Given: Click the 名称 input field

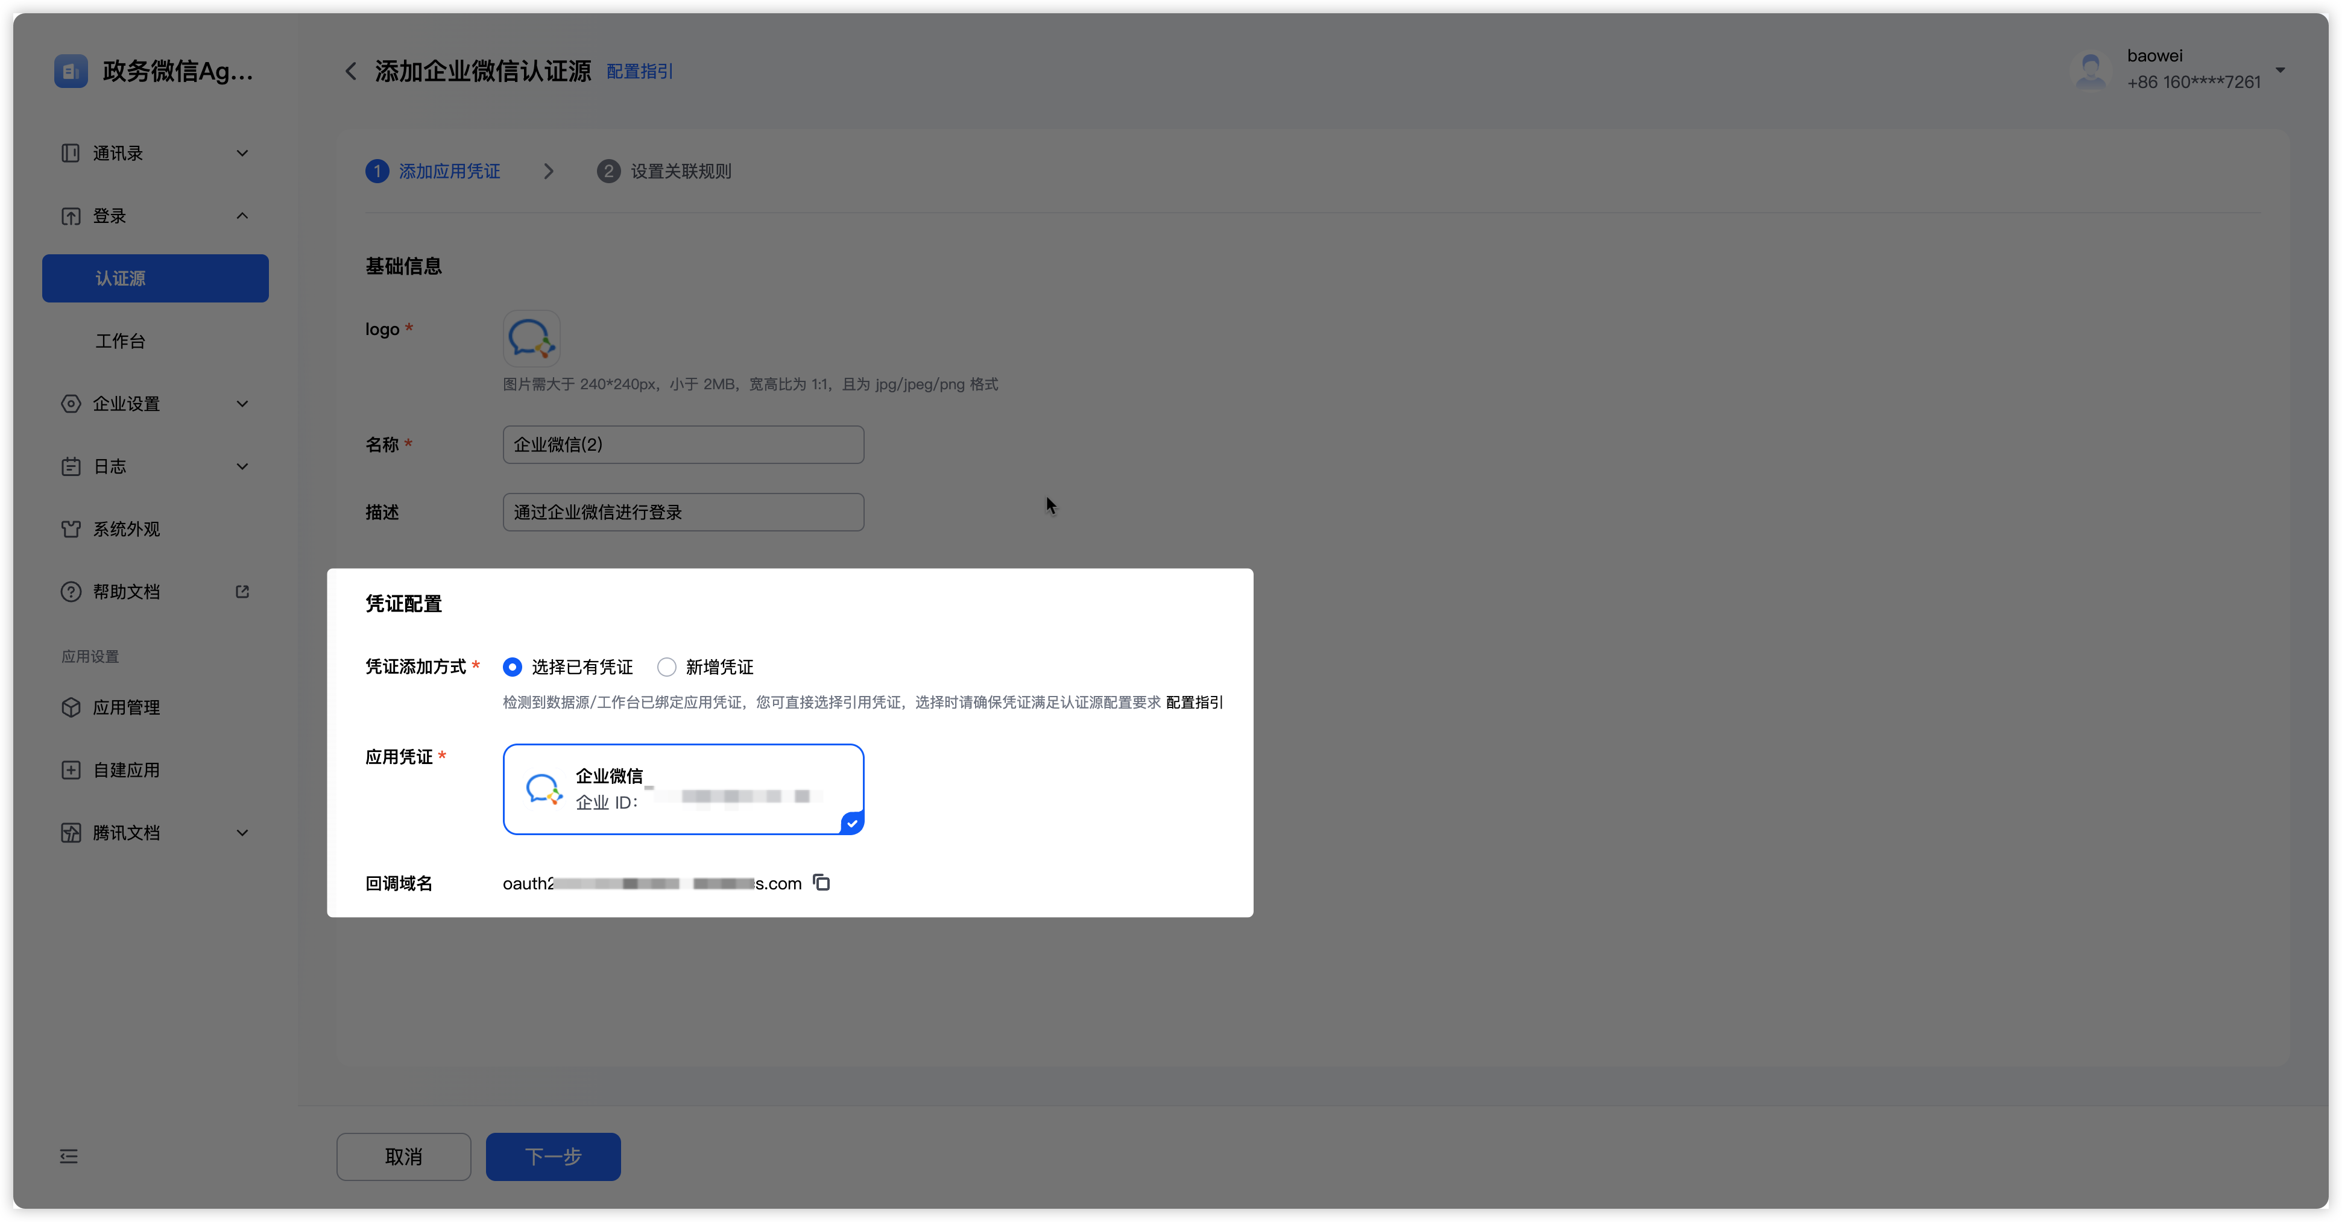Looking at the screenshot, I should [x=683, y=444].
